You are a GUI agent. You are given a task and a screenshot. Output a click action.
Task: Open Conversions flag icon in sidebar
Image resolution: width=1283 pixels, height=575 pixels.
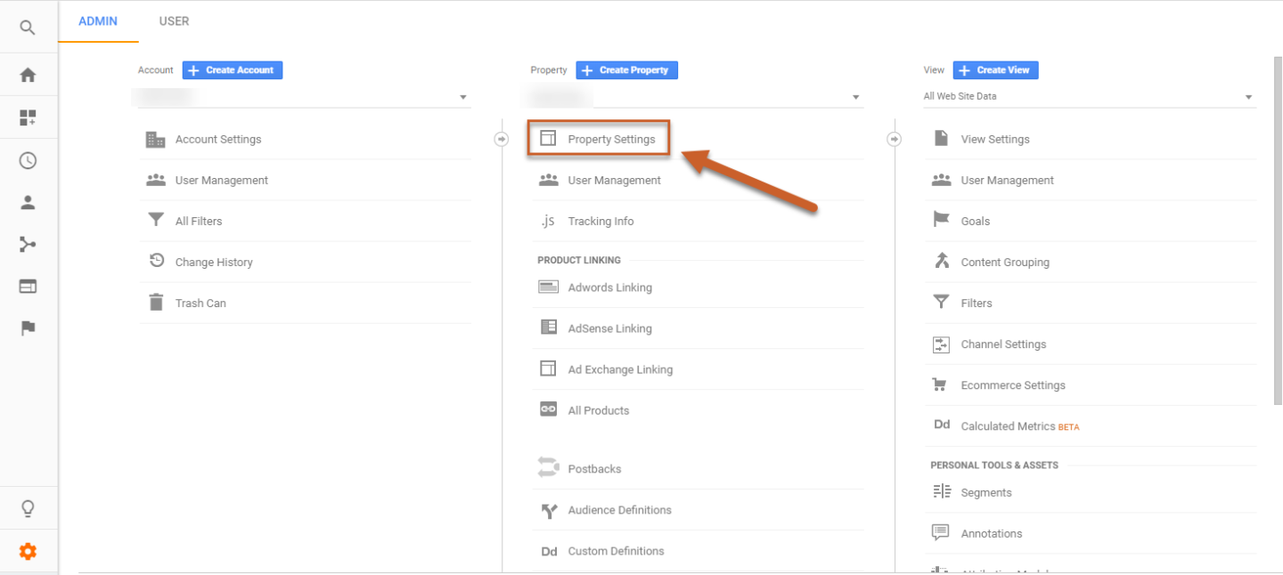28,328
